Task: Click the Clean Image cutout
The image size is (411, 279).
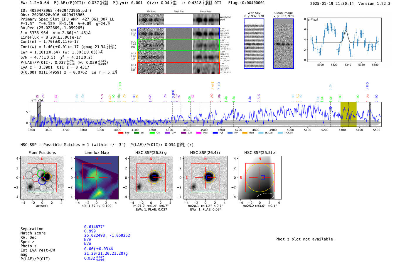Action: pos(284,44)
